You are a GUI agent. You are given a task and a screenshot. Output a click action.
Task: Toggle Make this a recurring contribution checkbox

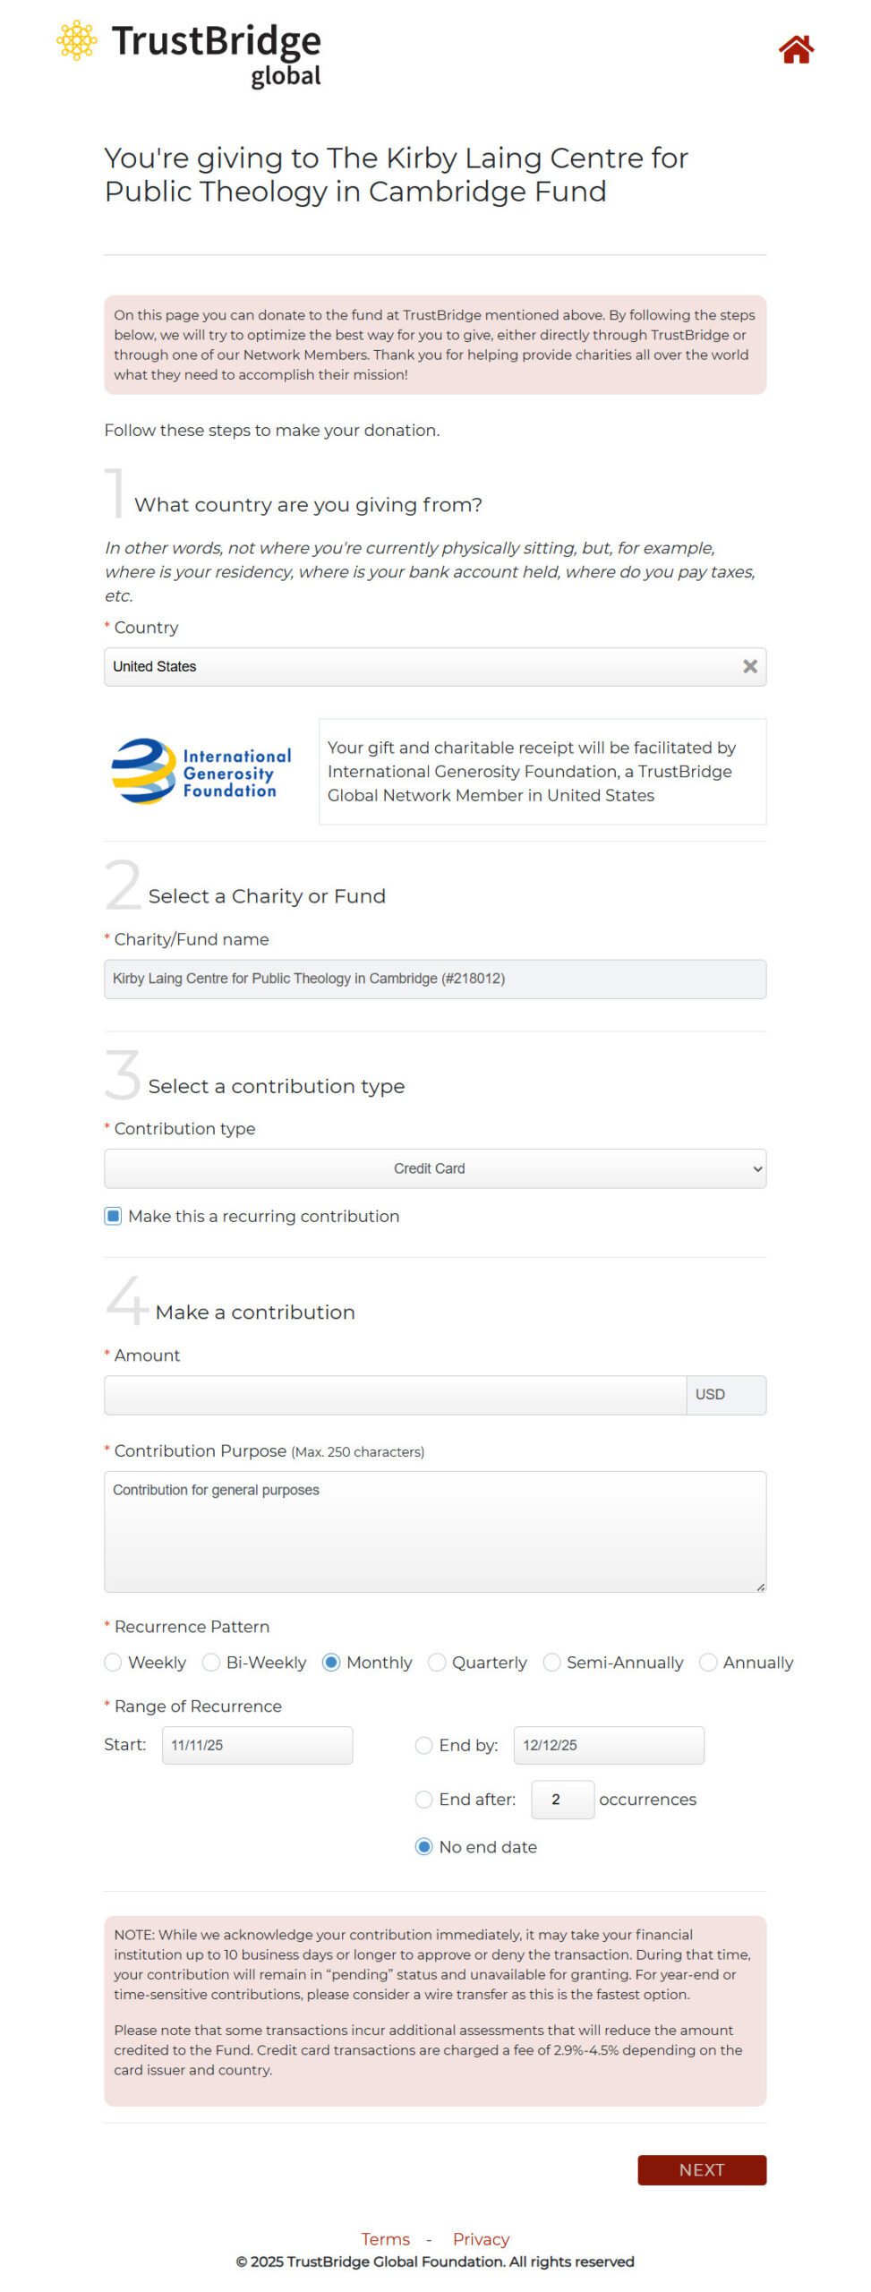point(113,1215)
